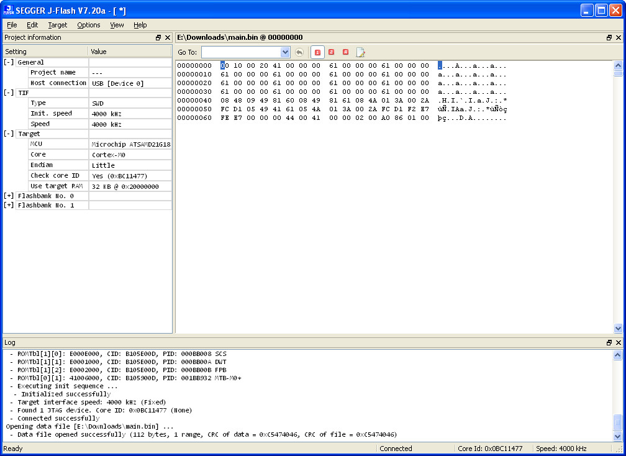The image size is (626, 456).
Task: Click byte FC at address 00000050
Action: pyautogui.click(x=225, y=109)
